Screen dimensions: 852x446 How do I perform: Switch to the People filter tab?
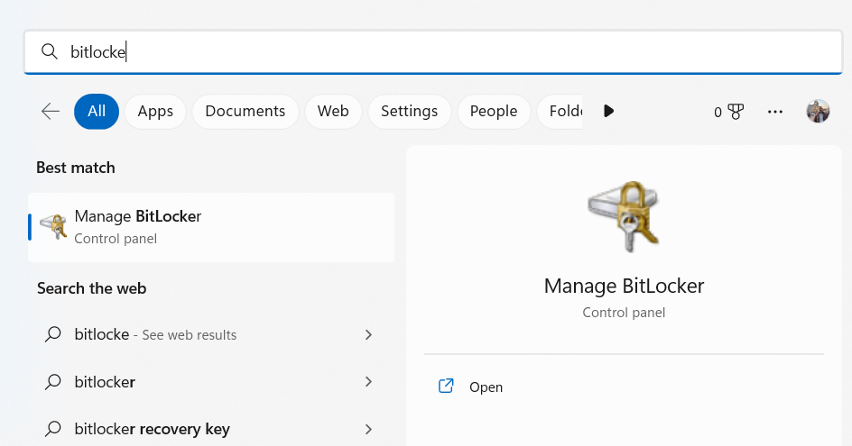pos(494,111)
